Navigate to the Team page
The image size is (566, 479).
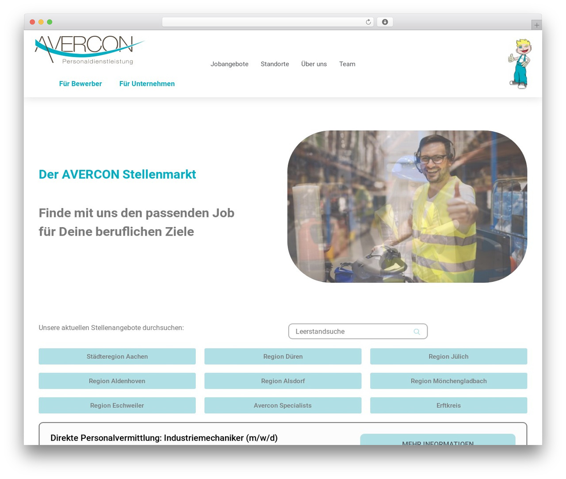coord(347,64)
